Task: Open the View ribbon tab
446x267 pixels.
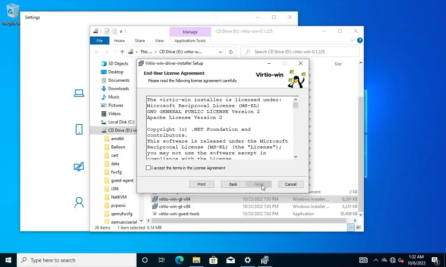Action: [x=159, y=41]
